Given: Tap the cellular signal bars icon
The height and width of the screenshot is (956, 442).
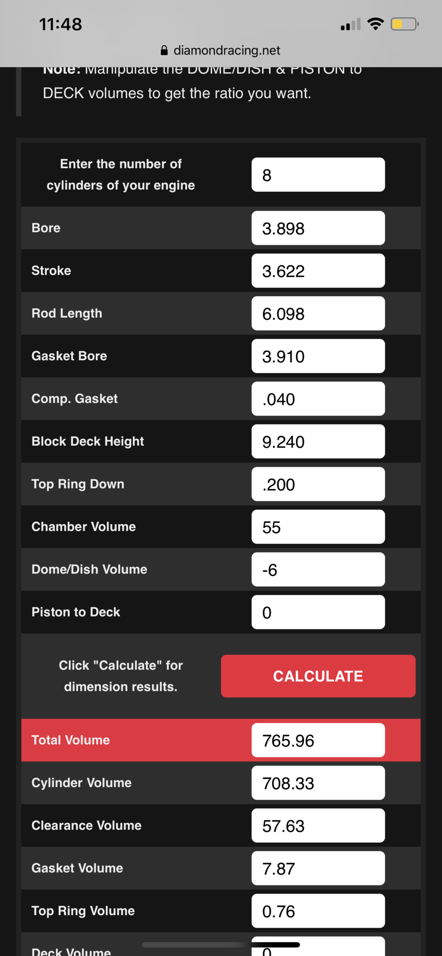Looking at the screenshot, I should point(350,24).
